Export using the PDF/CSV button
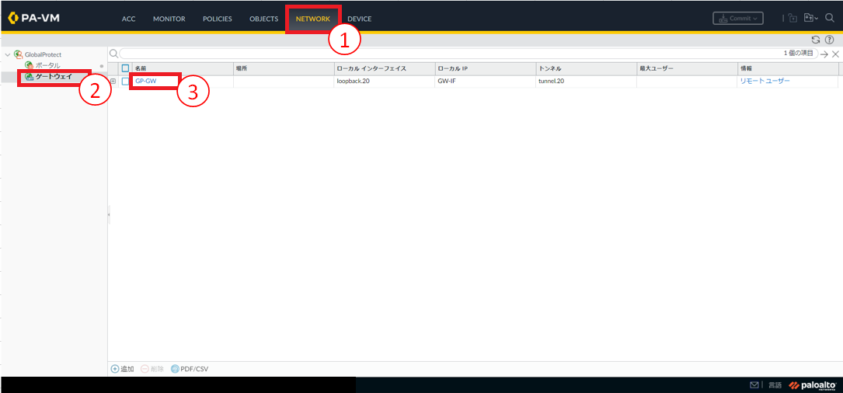This screenshot has height=393, width=843. [190, 369]
